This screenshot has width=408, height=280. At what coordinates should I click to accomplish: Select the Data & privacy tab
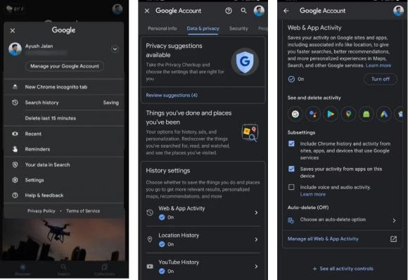click(203, 29)
